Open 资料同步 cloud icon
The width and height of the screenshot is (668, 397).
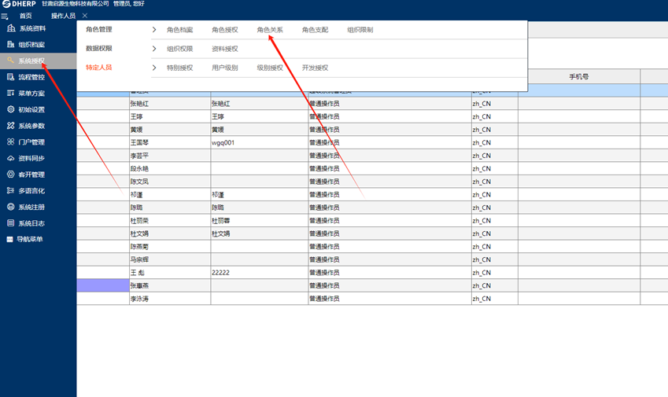(x=11, y=158)
